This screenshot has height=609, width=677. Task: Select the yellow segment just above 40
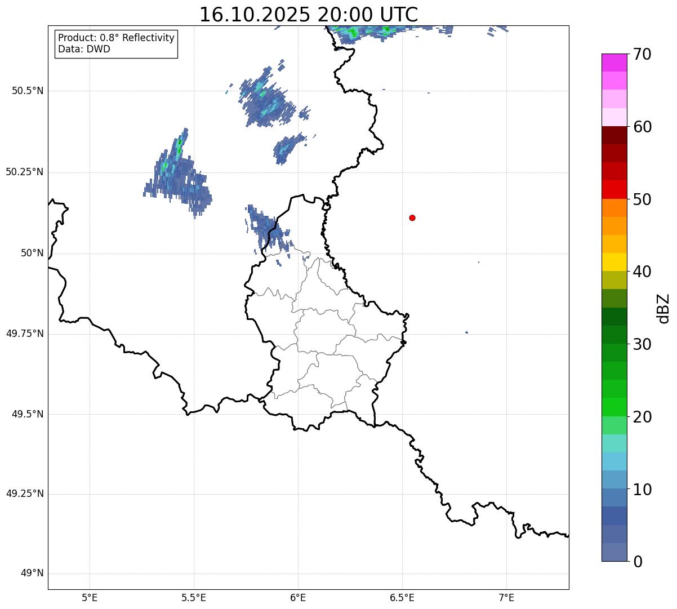tap(614, 262)
